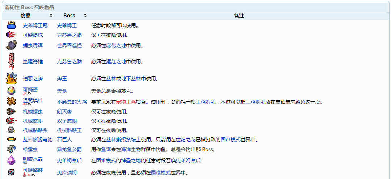Follow the 地下丛林 link in remarks
The height and width of the screenshot is (179, 391).
pos(131,79)
